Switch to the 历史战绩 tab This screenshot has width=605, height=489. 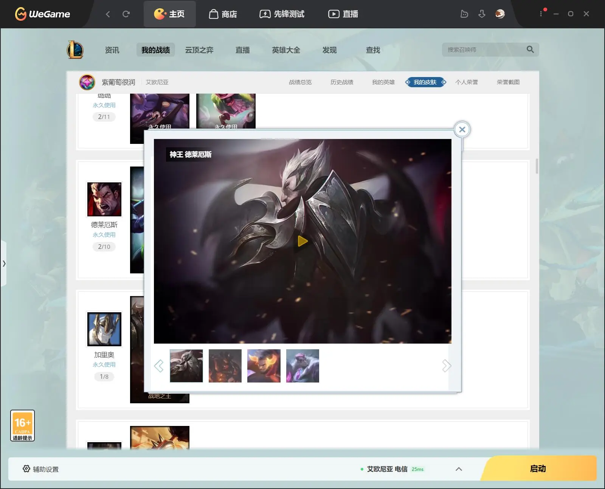[342, 82]
